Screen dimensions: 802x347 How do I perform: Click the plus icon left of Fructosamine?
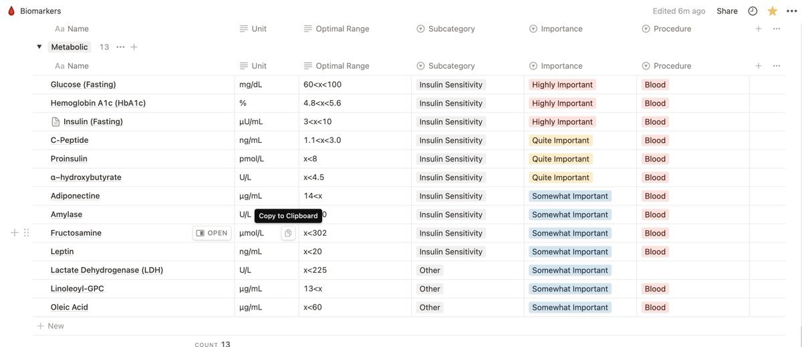click(15, 233)
